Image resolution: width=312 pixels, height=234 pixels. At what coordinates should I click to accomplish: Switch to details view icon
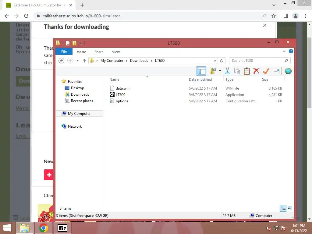(283, 208)
